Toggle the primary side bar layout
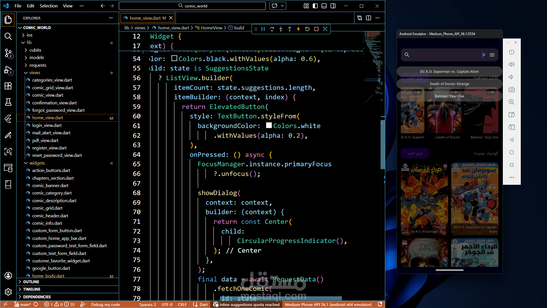Viewport: 547px width, 308px height. [315, 6]
